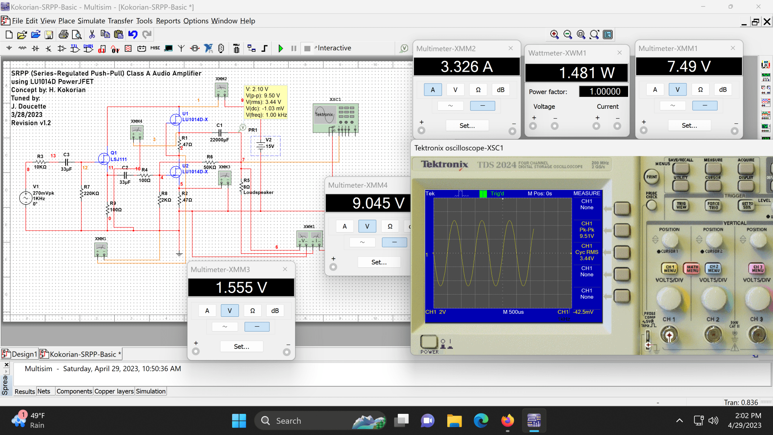
Task: Switch to the Components spreadsheet tab
Action: 74,391
